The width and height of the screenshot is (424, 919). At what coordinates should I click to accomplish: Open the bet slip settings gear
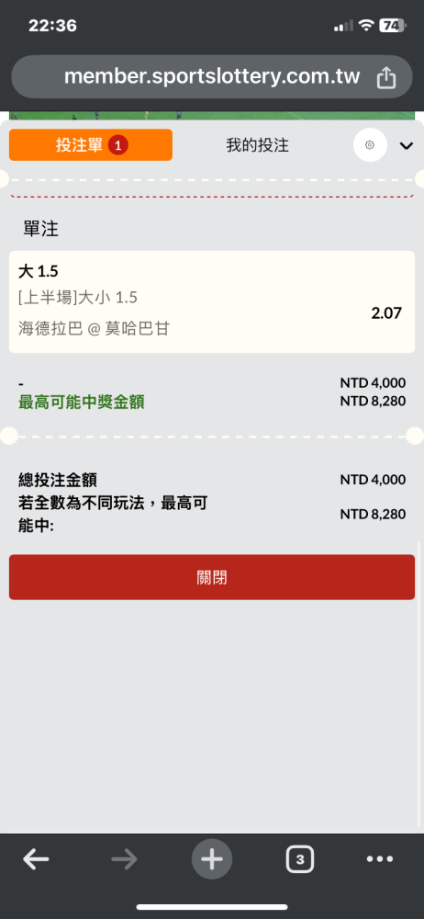click(370, 145)
